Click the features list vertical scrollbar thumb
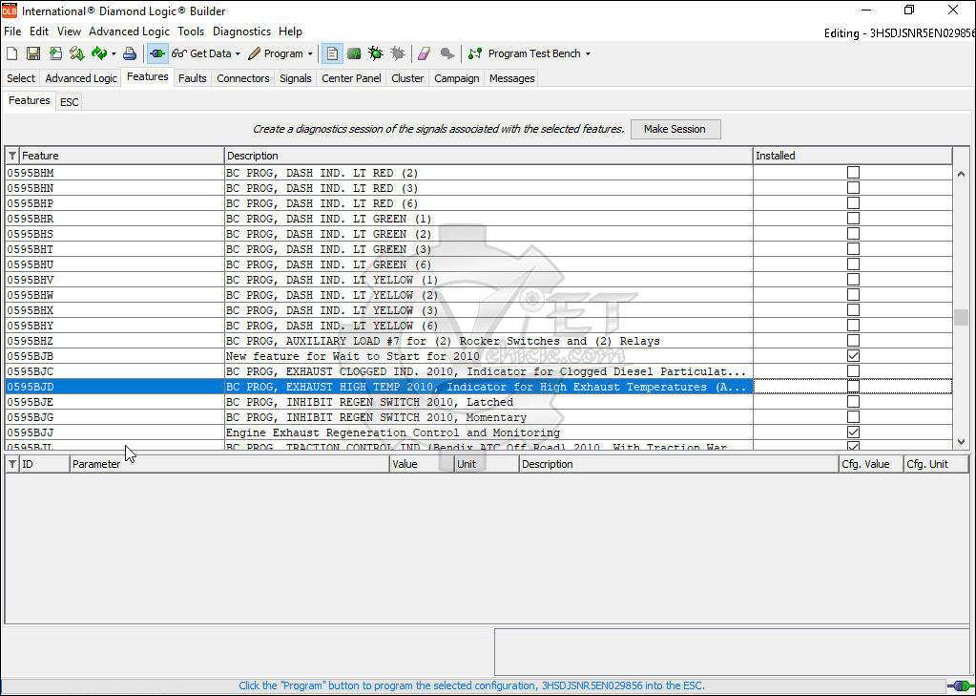This screenshot has width=976, height=696. click(961, 317)
